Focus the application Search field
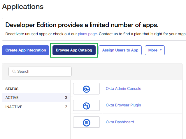The height and width of the screenshot is (139, 186). pos(40,72)
